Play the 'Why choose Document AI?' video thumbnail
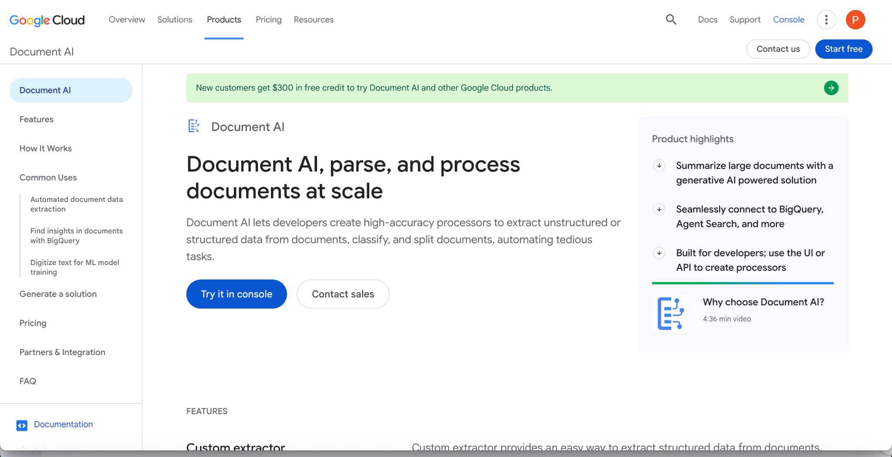 pos(670,314)
